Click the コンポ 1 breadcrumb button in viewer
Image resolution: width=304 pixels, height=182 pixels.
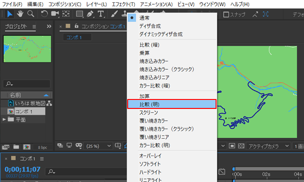pos(77,37)
